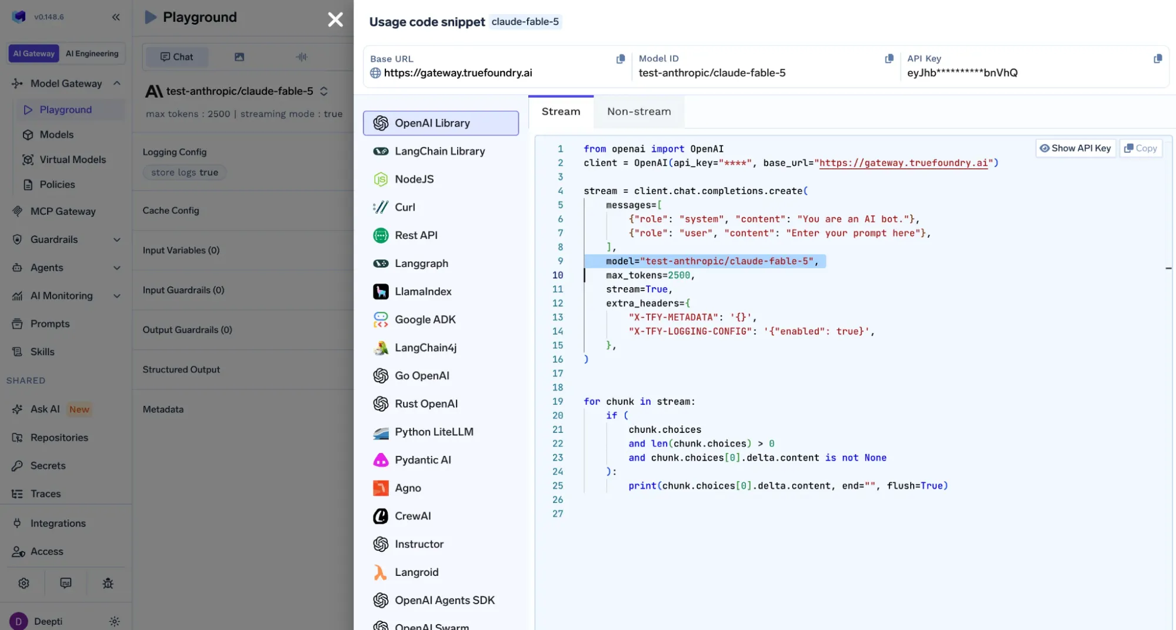Open the image mode icon in Playground
The image size is (1176, 630).
tap(239, 57)
